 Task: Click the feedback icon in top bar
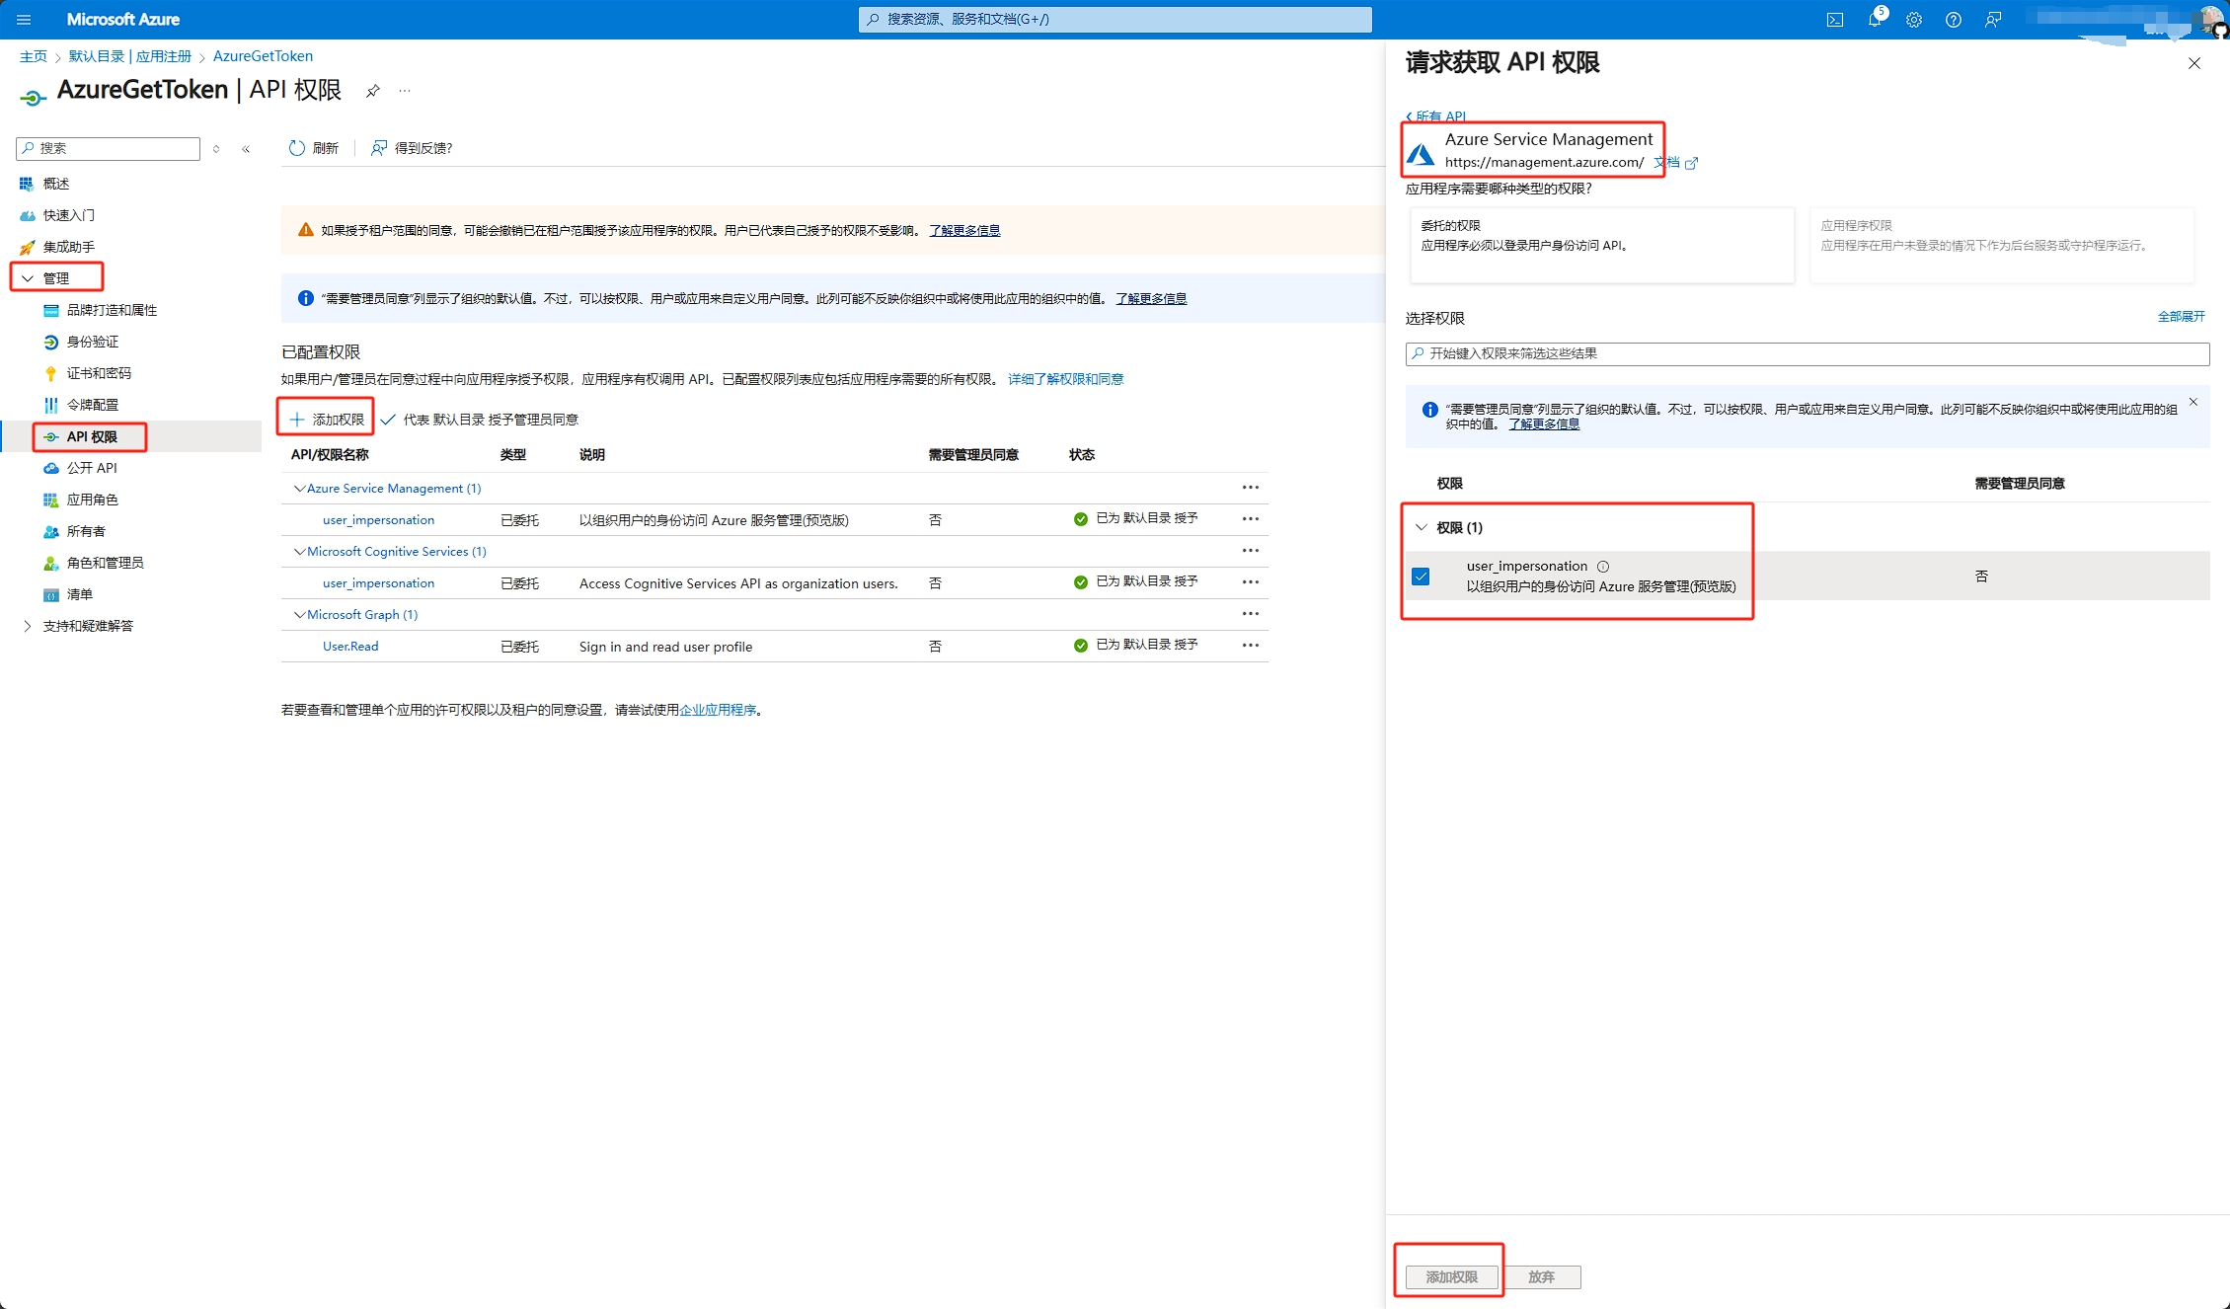point(1993,20)
